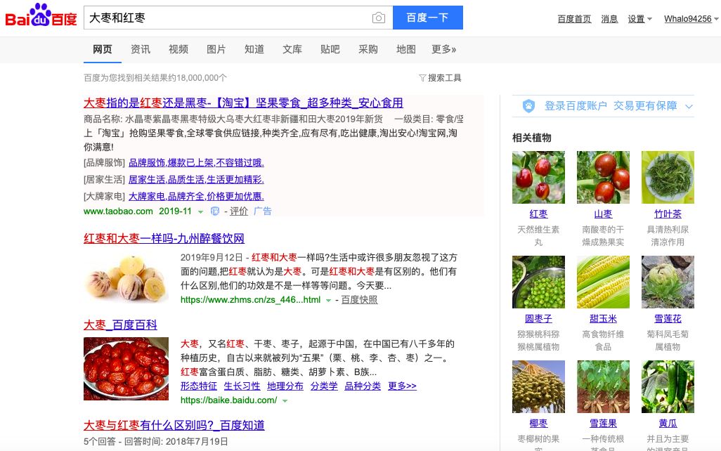Open camera image search icon
Viewport: 721px width, 451px height.
coord(379,18)
